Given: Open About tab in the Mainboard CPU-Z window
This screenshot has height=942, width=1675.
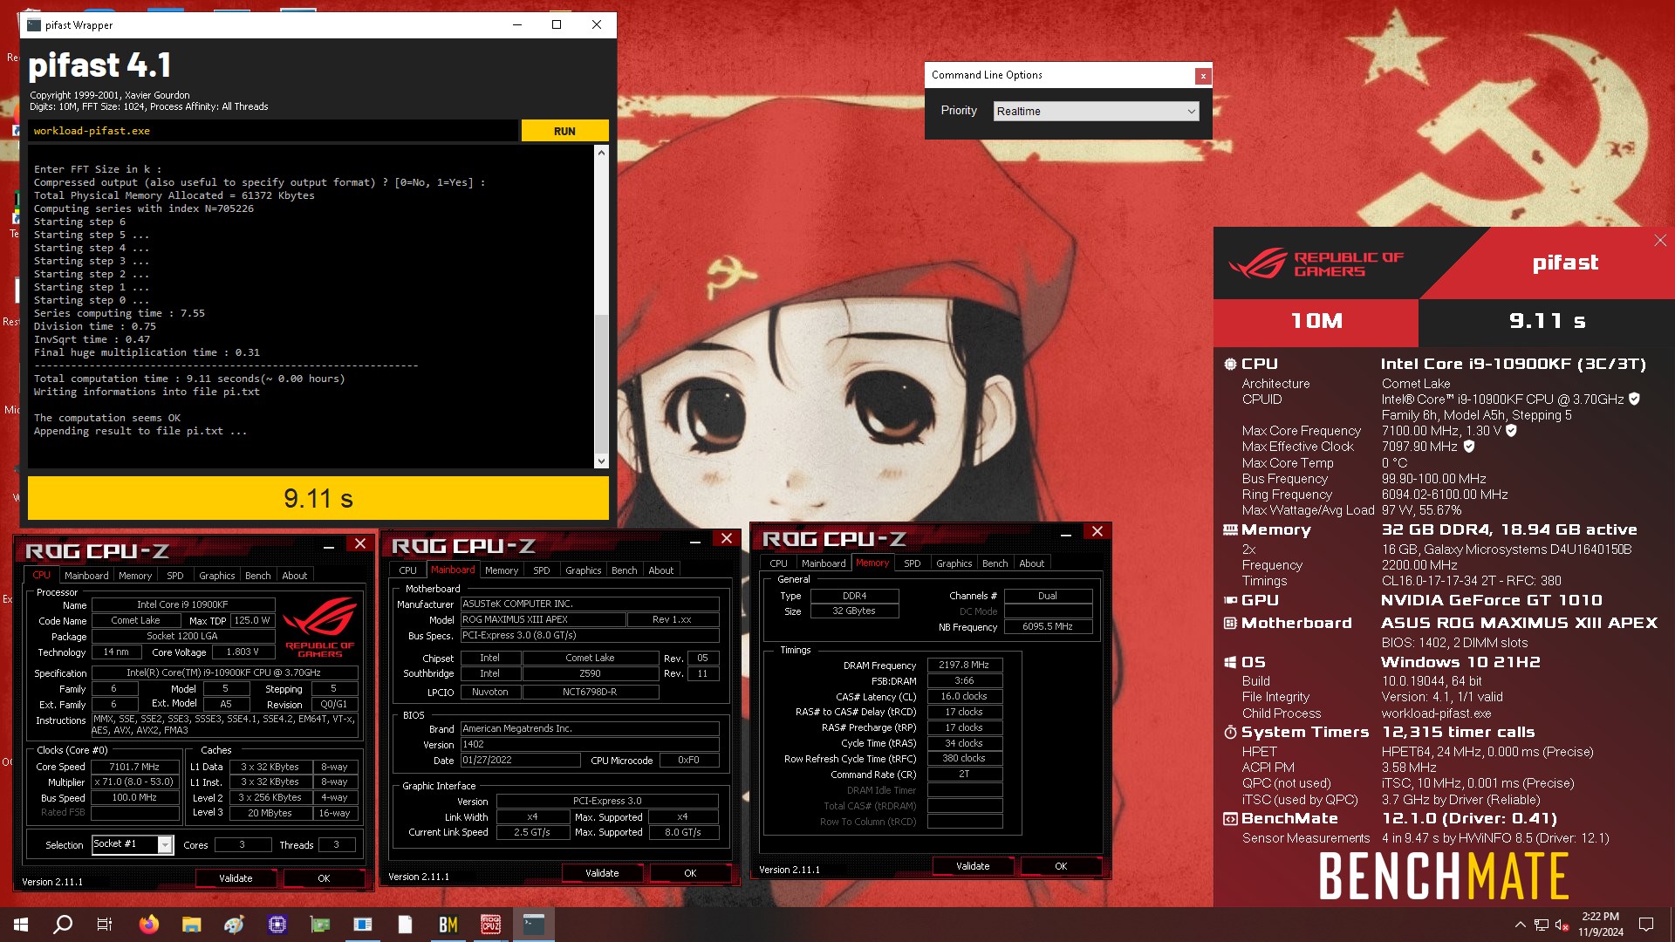Looking at the screenshot, I should 660,570.
